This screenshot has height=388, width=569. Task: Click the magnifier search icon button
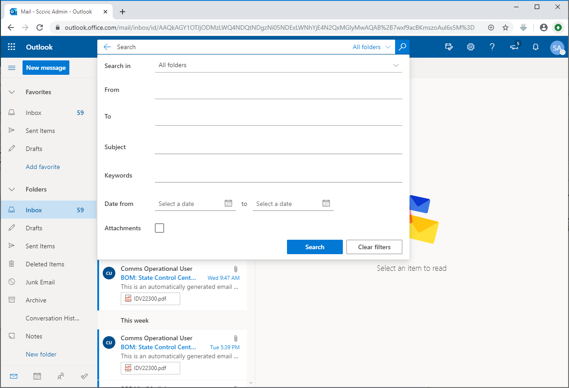402,47
